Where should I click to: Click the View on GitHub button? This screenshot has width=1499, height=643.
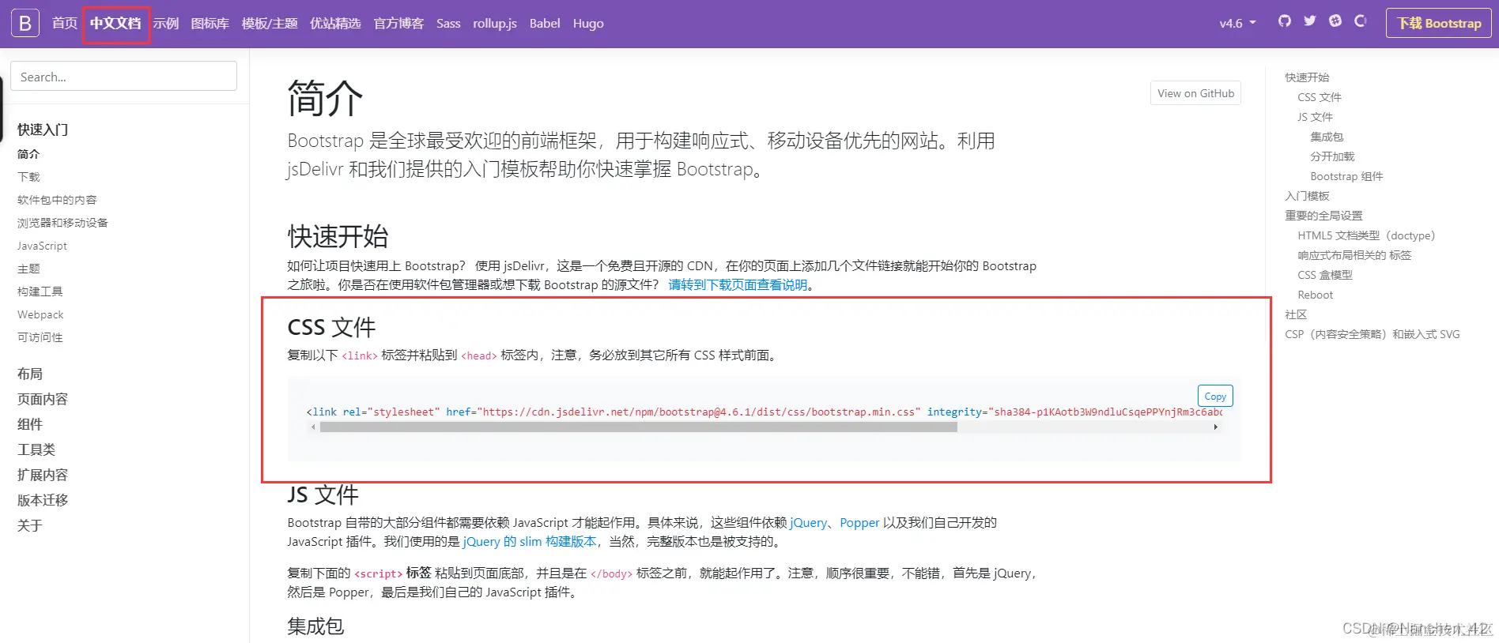1195,93
